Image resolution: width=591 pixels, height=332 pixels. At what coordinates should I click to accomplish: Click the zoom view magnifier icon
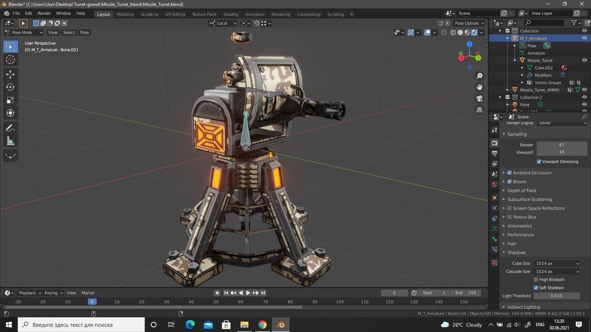click(x=479, y=76)
